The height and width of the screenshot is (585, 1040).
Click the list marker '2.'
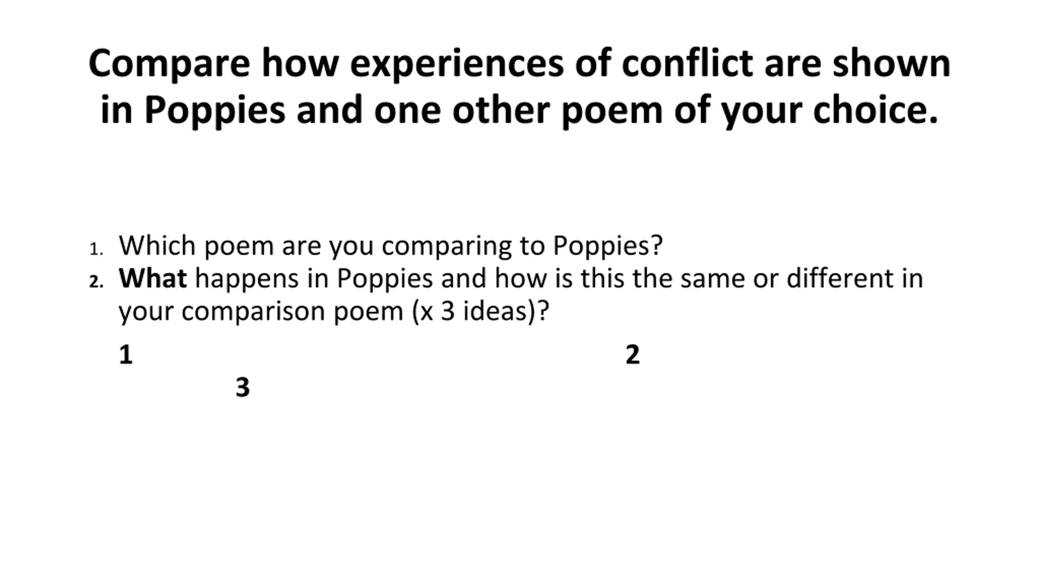(96, 282)
